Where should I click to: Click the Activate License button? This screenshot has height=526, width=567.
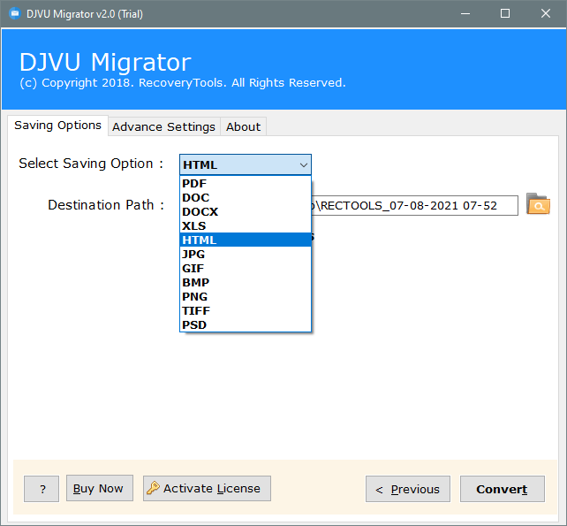pyautogui.click(x=207, y=488)
